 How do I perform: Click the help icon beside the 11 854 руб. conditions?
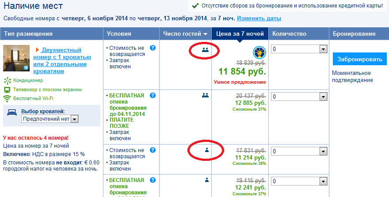pos(153,48)
